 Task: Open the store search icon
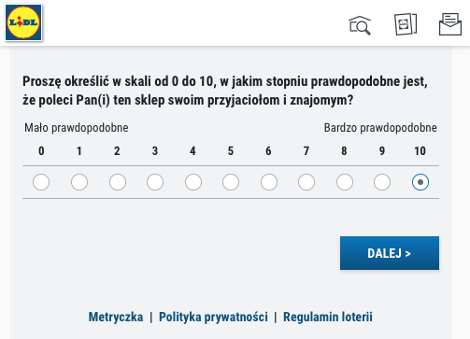click(x=360, y=25)
